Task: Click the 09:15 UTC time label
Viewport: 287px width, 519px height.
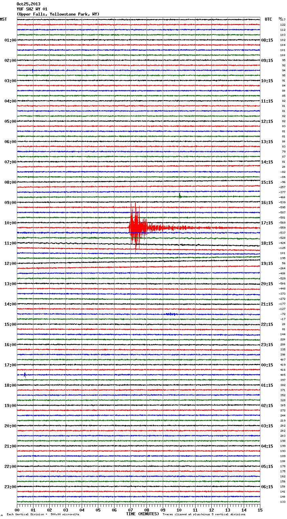Action: [267, 61]
